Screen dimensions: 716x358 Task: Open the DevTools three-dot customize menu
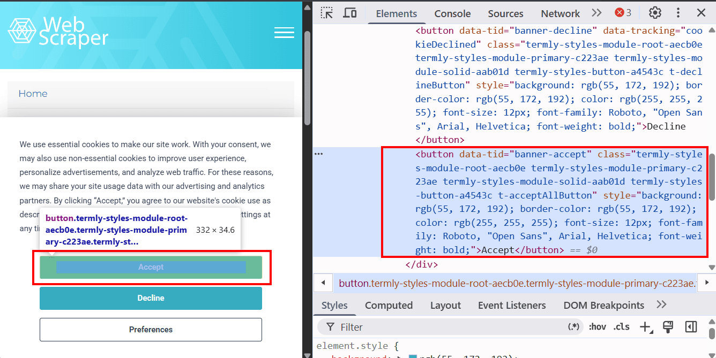pos(678,13)
